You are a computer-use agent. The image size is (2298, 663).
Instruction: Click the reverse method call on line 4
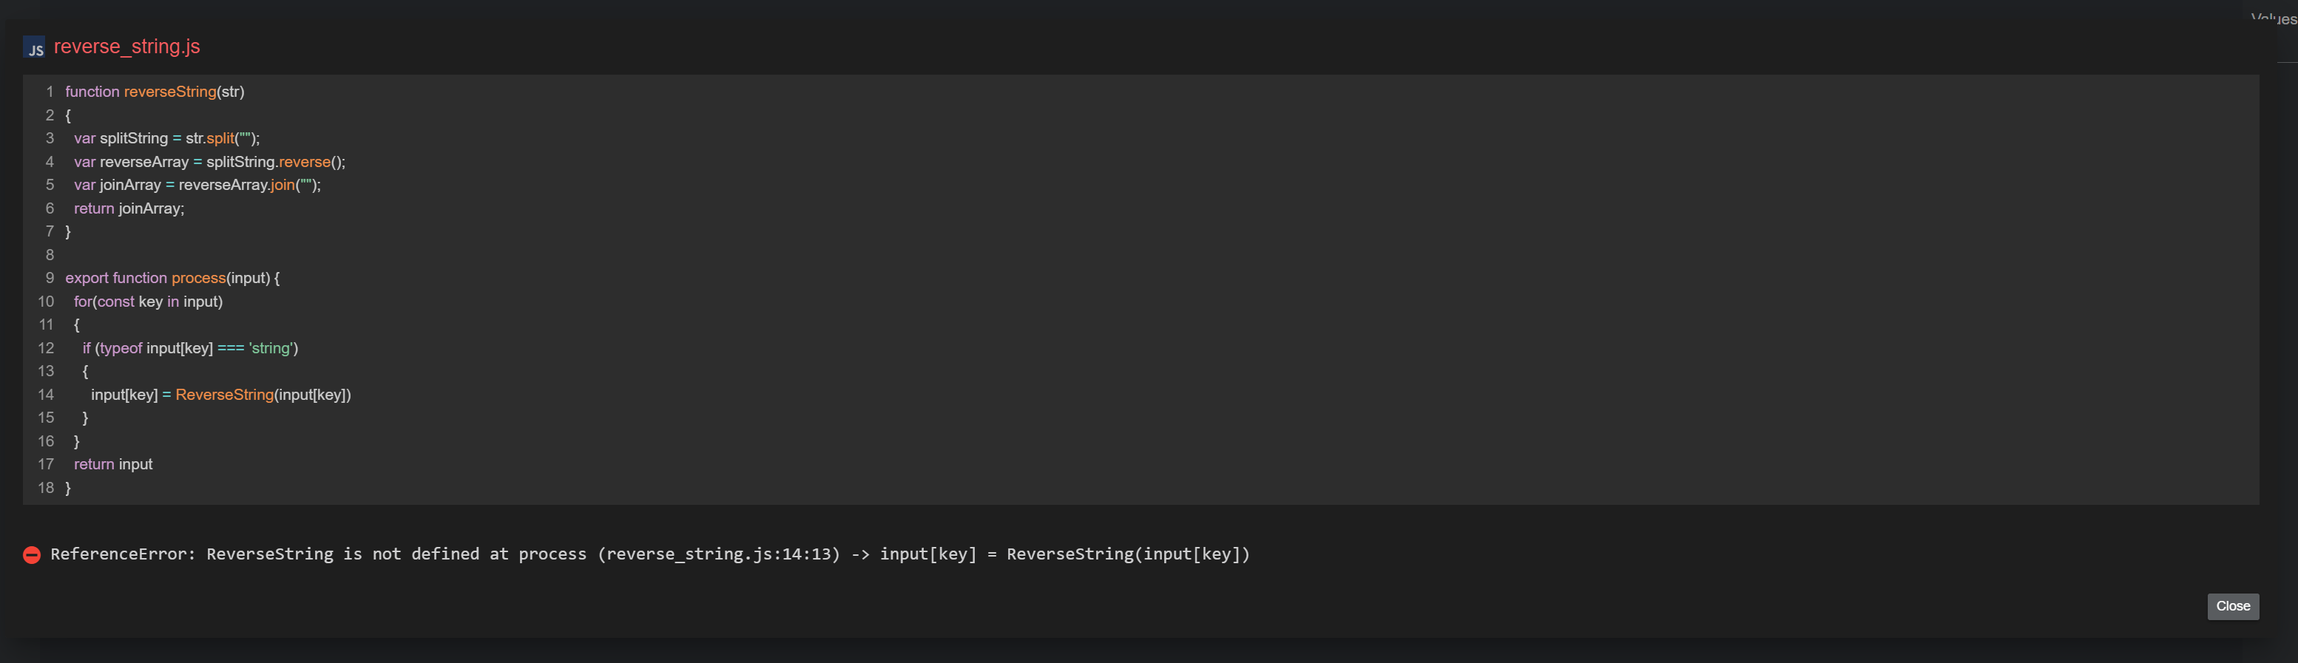[x=304, y=161]
